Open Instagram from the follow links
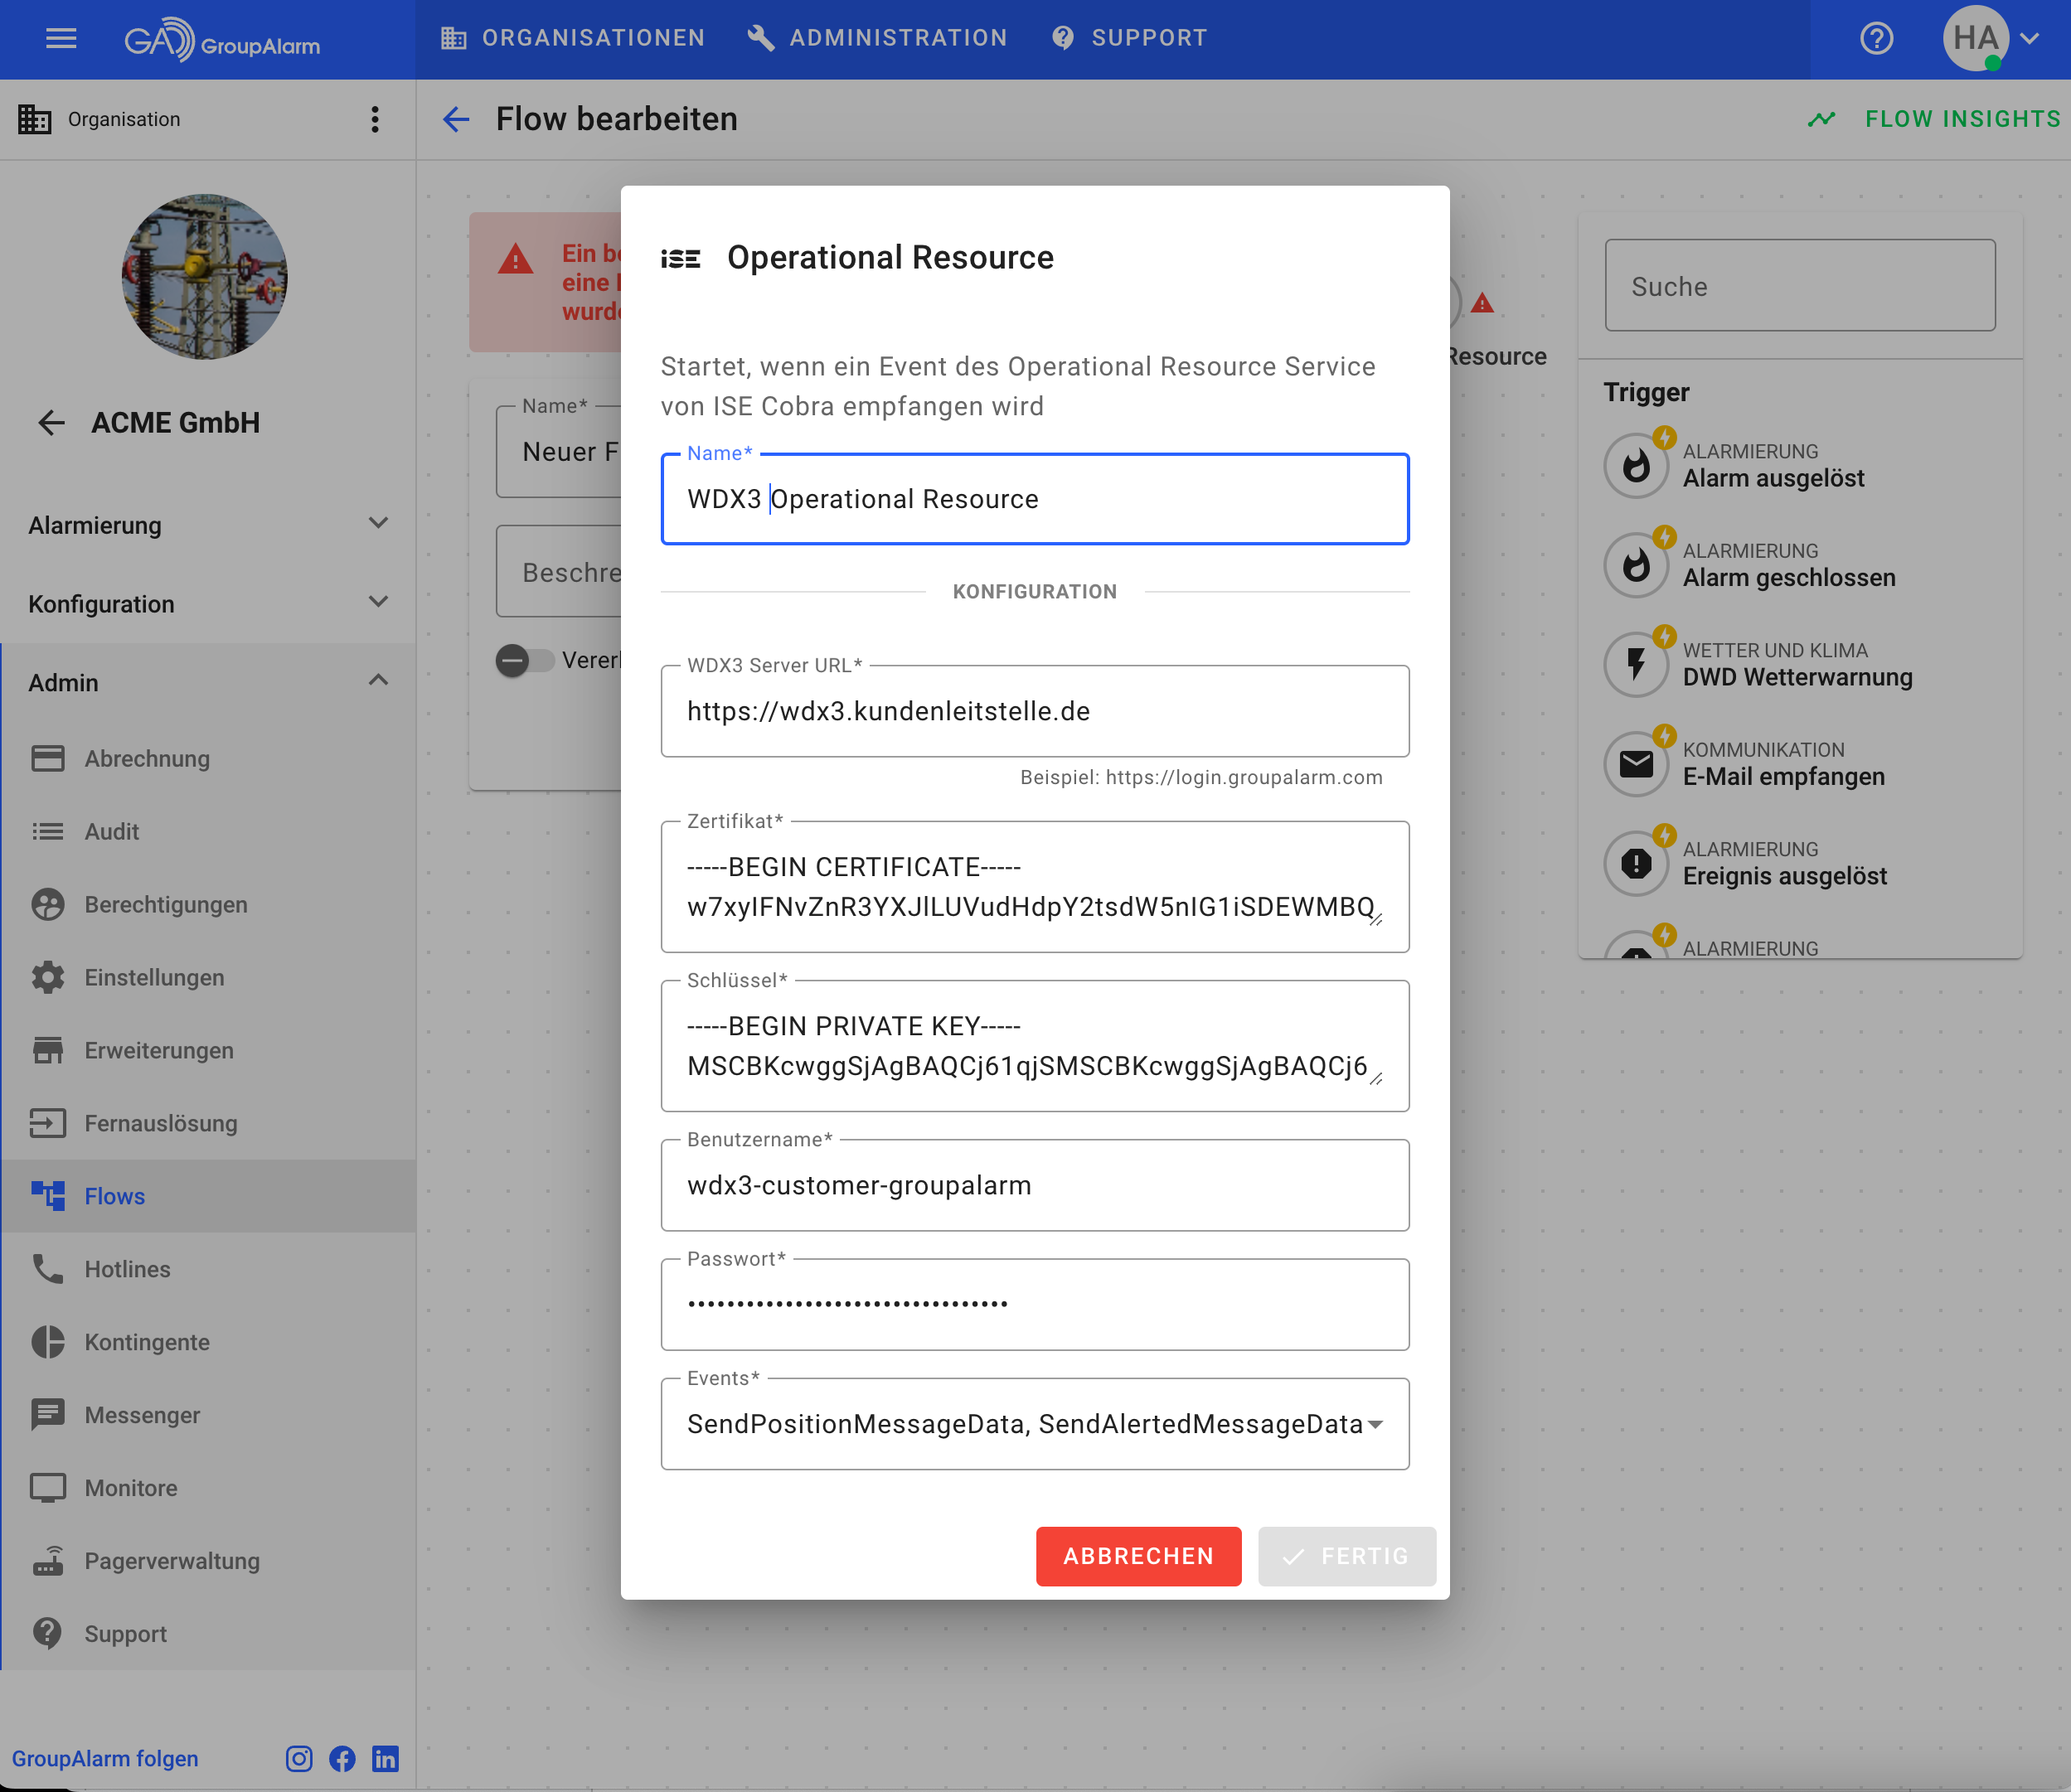The width and height of the screenshot is (2071, 1792). [299, 1759]
